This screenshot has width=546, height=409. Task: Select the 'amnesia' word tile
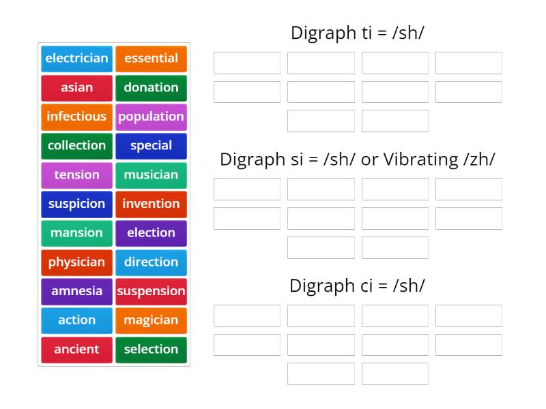76,291
